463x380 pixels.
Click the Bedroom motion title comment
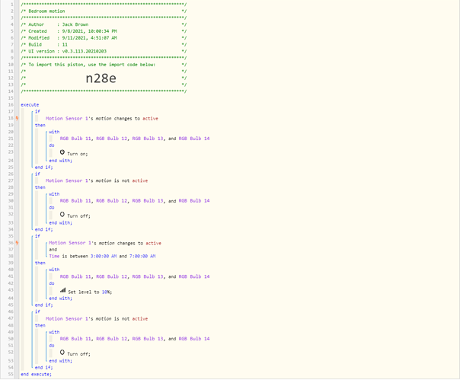(46, 11)
